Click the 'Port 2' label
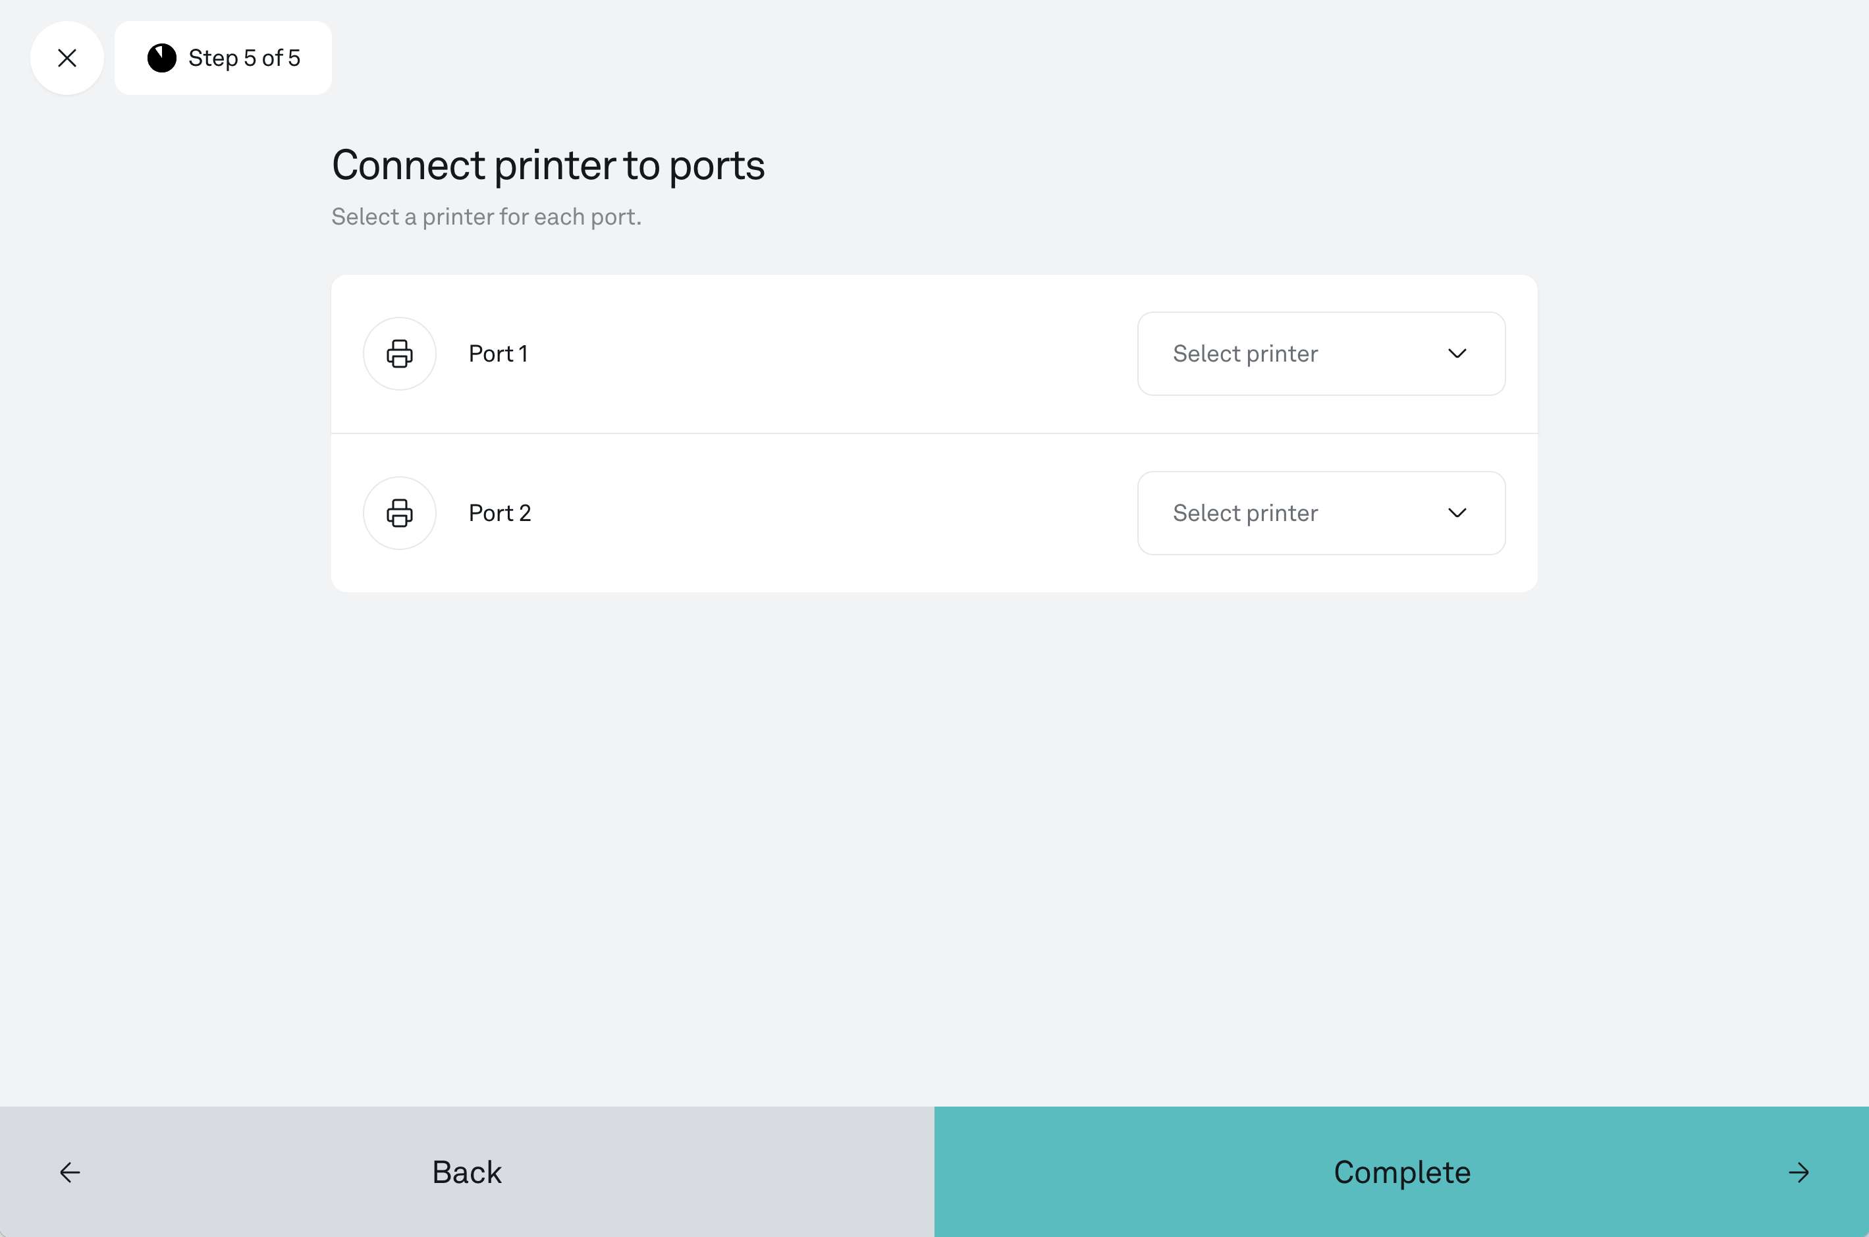Viewport: 1869px width, 1237px height. [499, 513]
